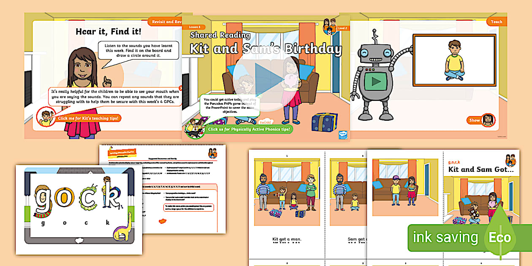Click the girl's face icon next to Show
This screenshot has width=532, height=266.
tap(488, 120)
